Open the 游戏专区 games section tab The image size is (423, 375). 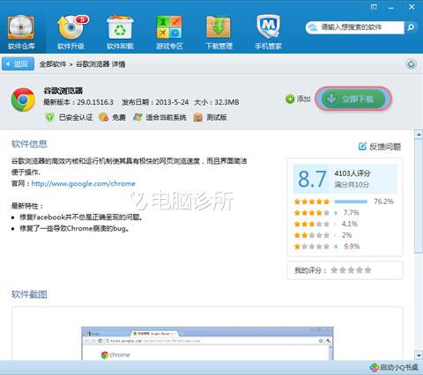[169, 33]
